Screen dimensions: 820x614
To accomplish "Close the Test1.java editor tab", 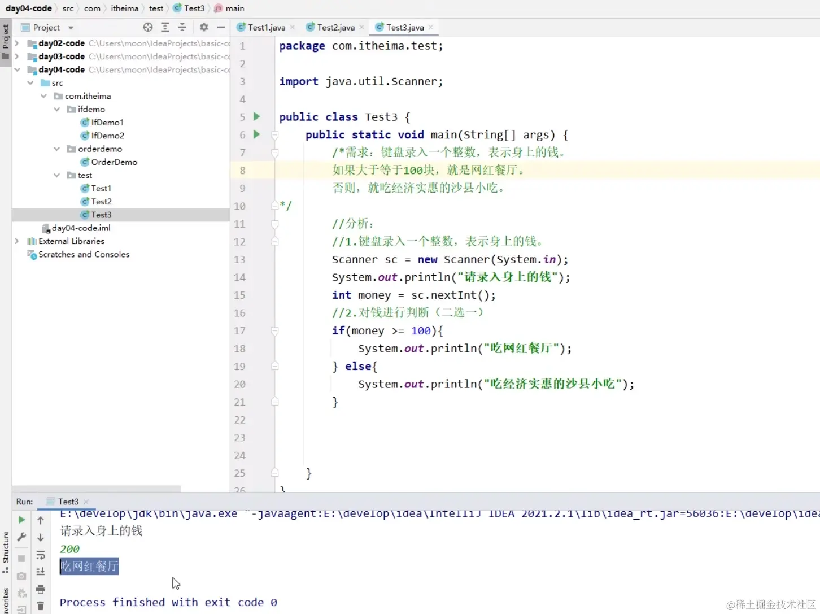I will 293,27.
